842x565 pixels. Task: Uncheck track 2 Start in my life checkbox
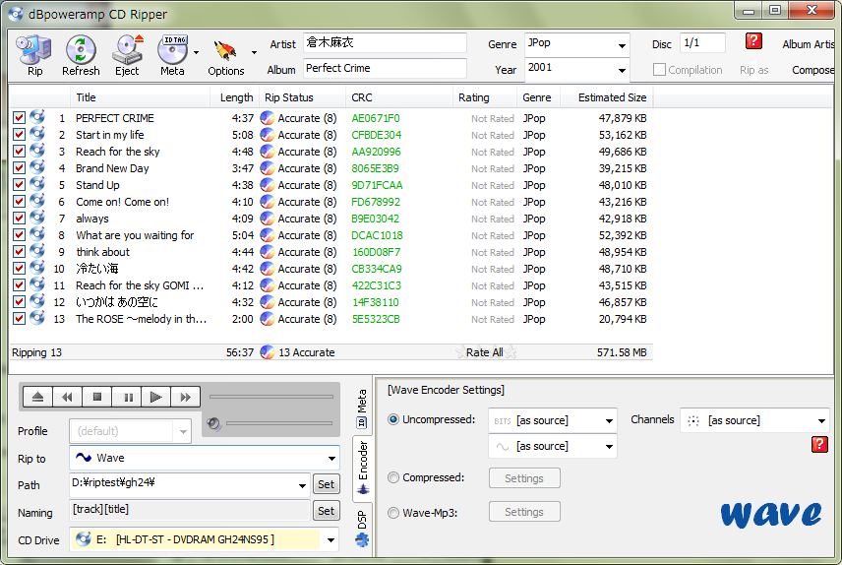(19, 135)
